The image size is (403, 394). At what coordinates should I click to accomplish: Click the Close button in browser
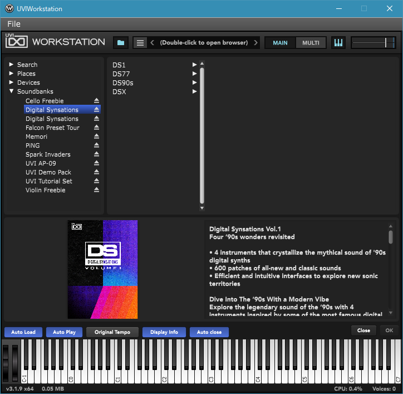click(x=363, y=330)
